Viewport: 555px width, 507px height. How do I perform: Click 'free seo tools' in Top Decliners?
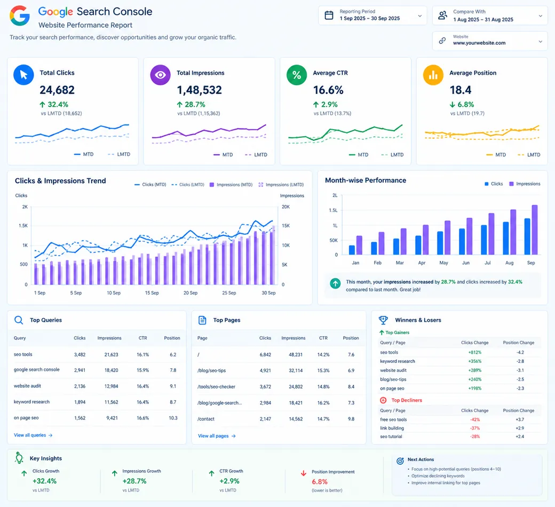393,419
